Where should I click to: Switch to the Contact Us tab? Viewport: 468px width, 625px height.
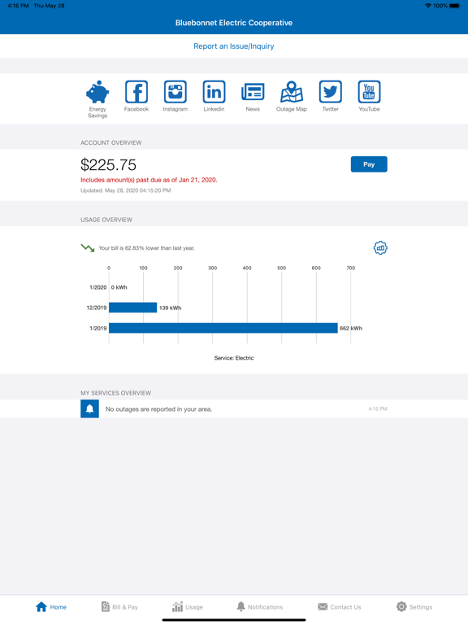[x=340, y=607]
